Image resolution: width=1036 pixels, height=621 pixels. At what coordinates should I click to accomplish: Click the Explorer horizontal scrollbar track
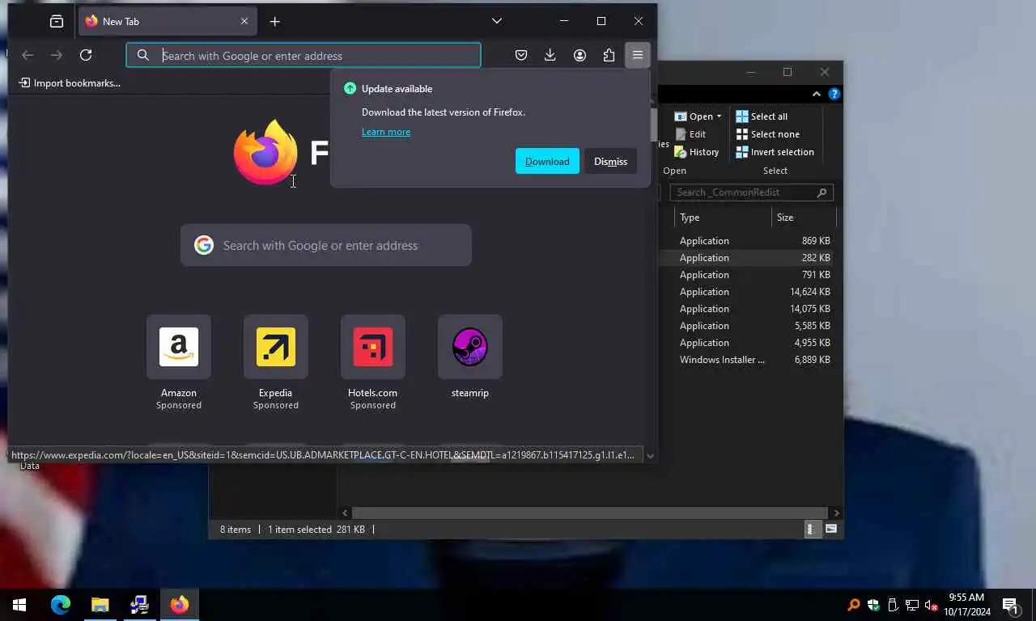pos(591,513)
